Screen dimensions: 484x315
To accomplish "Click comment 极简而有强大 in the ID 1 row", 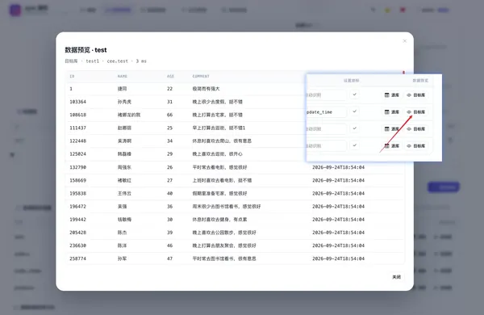I will (206, 89).
